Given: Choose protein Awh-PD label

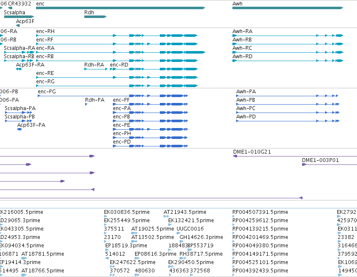Looking at the screenshot, I should point(246,117).
